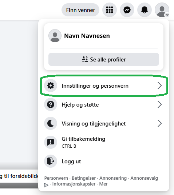Click the logout door icon
The image size is (174, 195).
coord(51,161)
